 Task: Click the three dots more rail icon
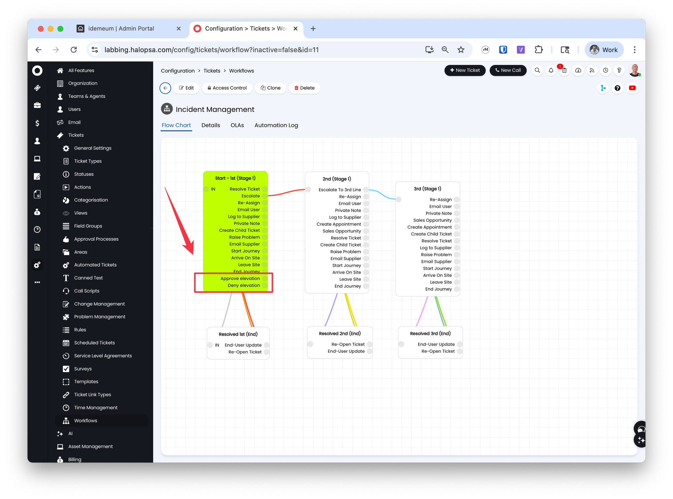[x=37, y=282]
